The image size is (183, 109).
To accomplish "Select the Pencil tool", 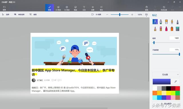I will [155, 29].
